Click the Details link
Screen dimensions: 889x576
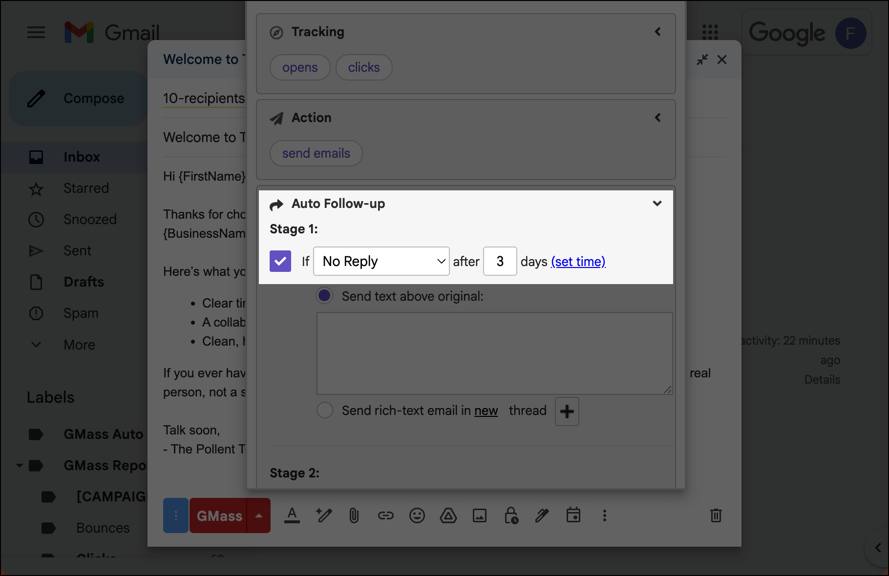[823, 380]
